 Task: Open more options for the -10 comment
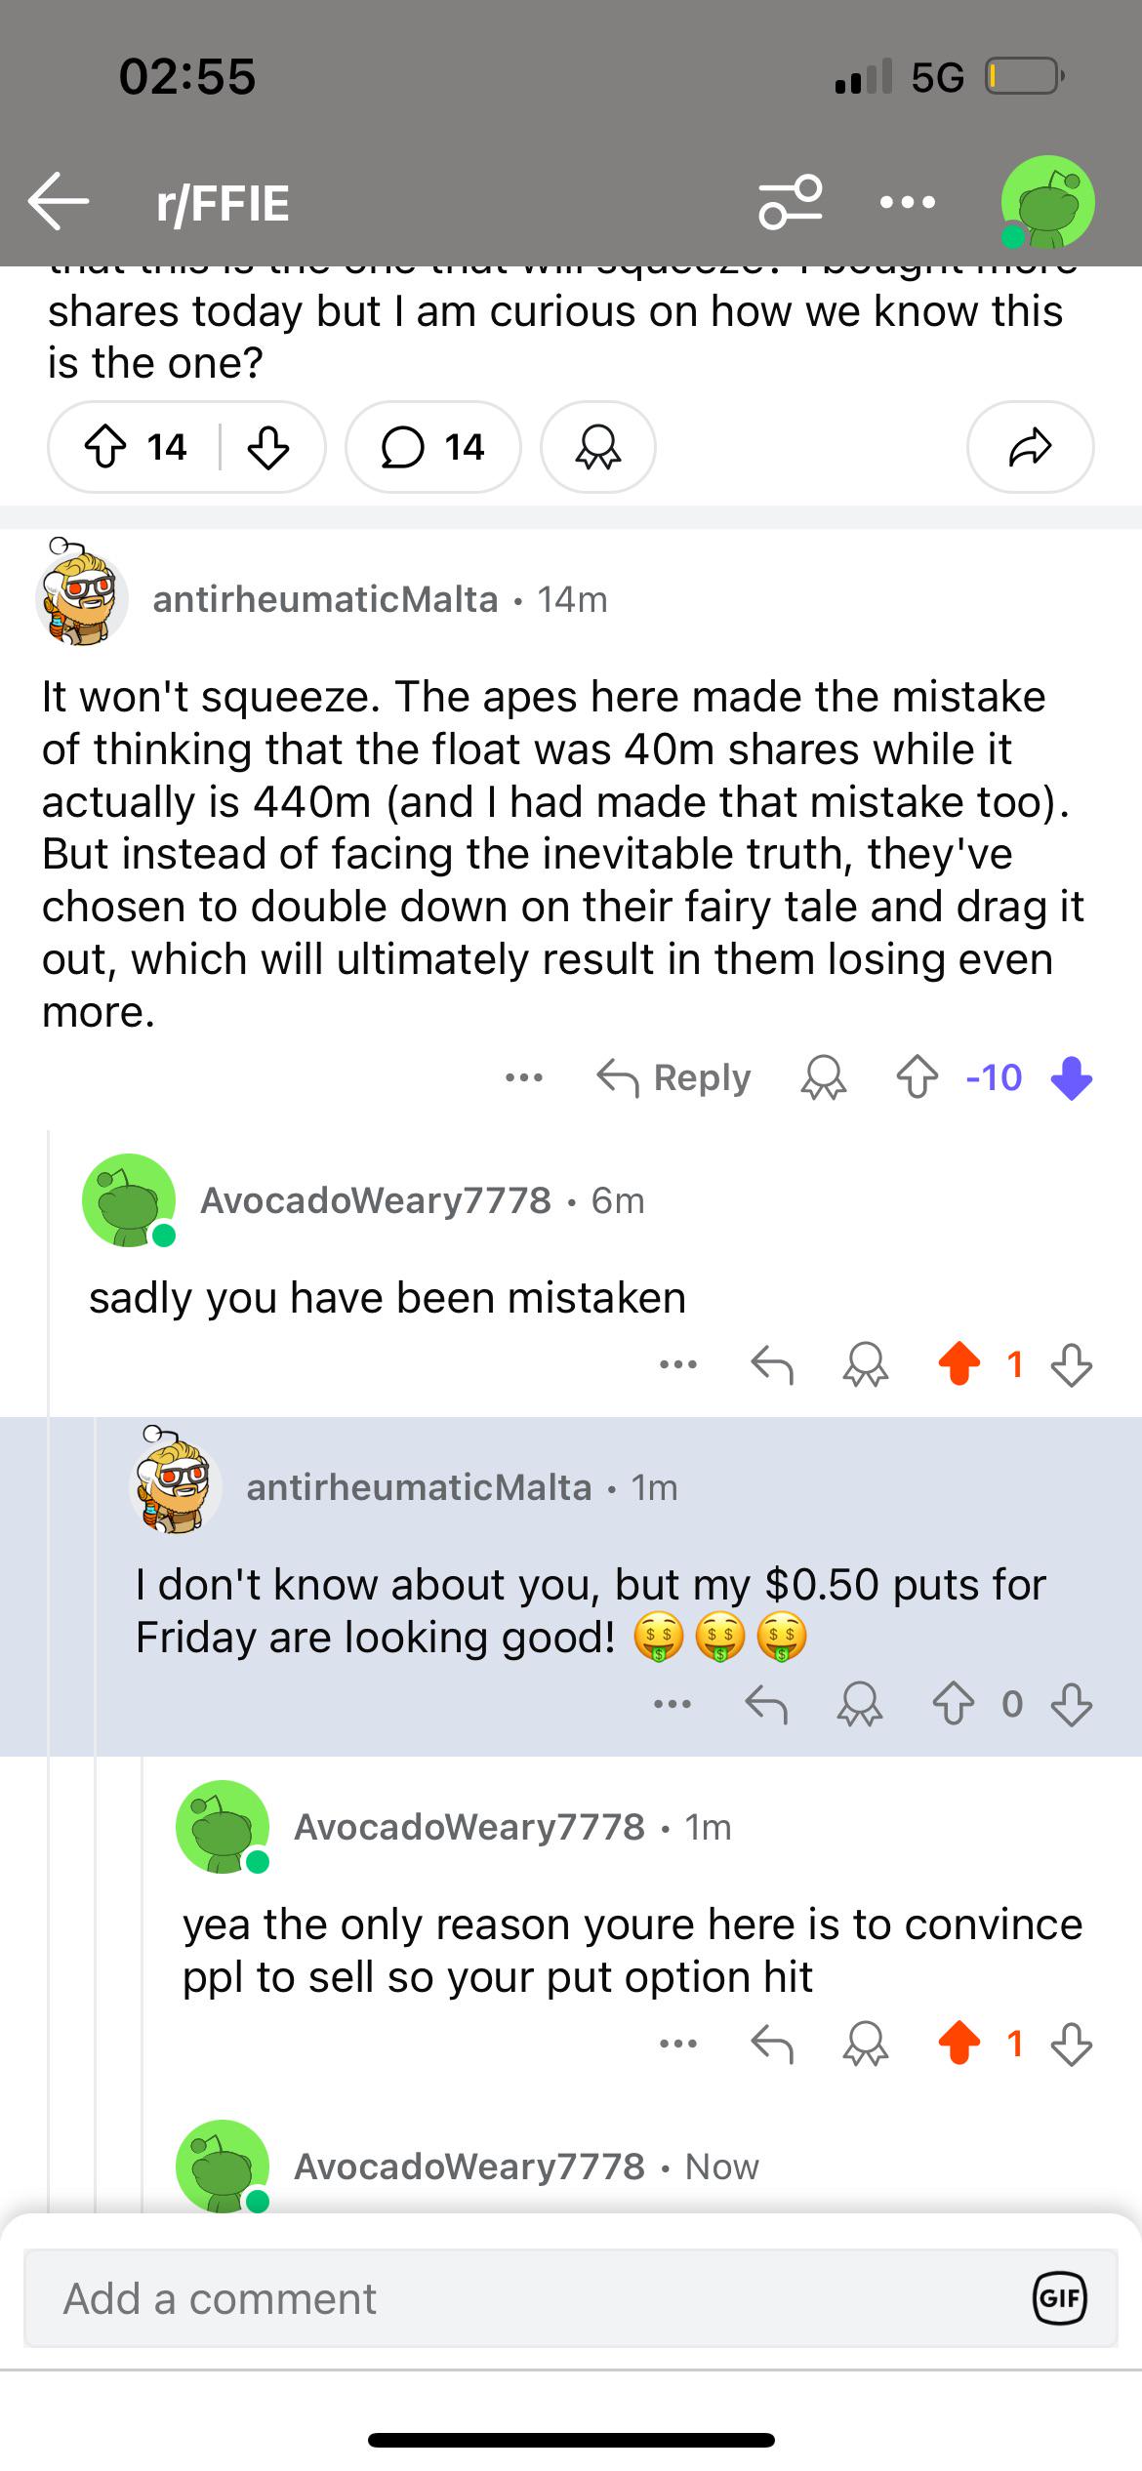[524, 1077]
